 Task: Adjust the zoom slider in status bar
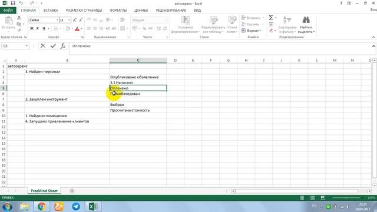(346, 198)
